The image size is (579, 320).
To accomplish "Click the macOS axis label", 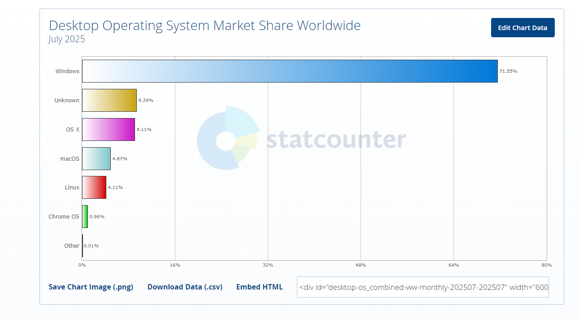I will tap(70, 159).
